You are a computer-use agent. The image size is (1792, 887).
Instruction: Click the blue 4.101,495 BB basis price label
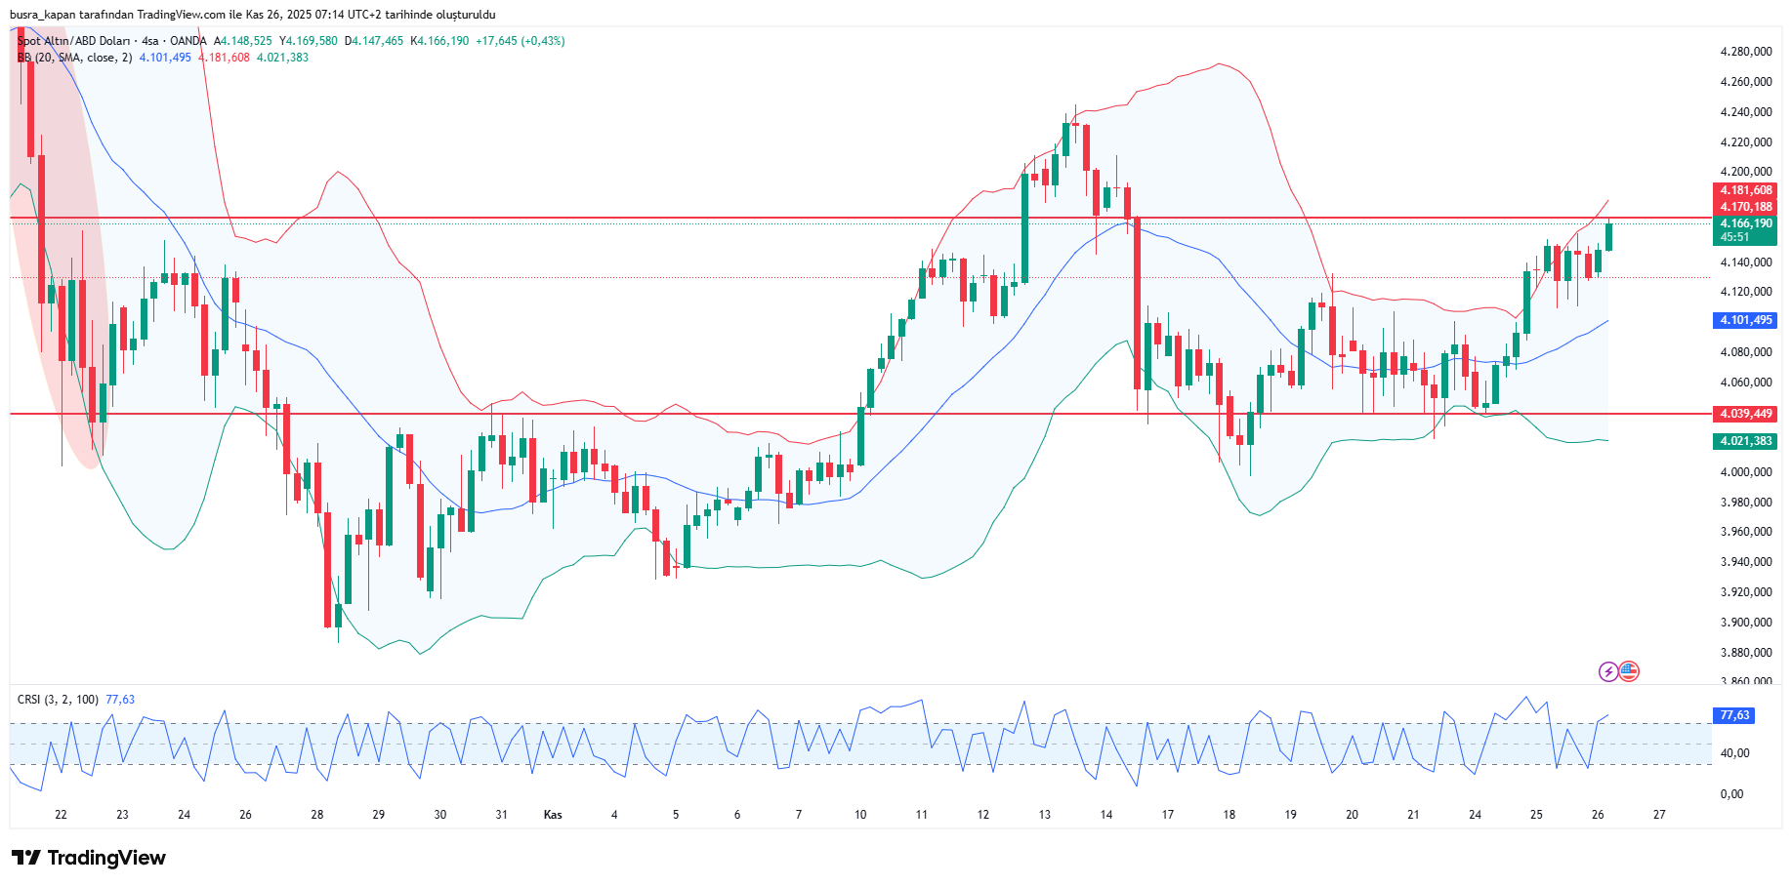click(1745, 320)
